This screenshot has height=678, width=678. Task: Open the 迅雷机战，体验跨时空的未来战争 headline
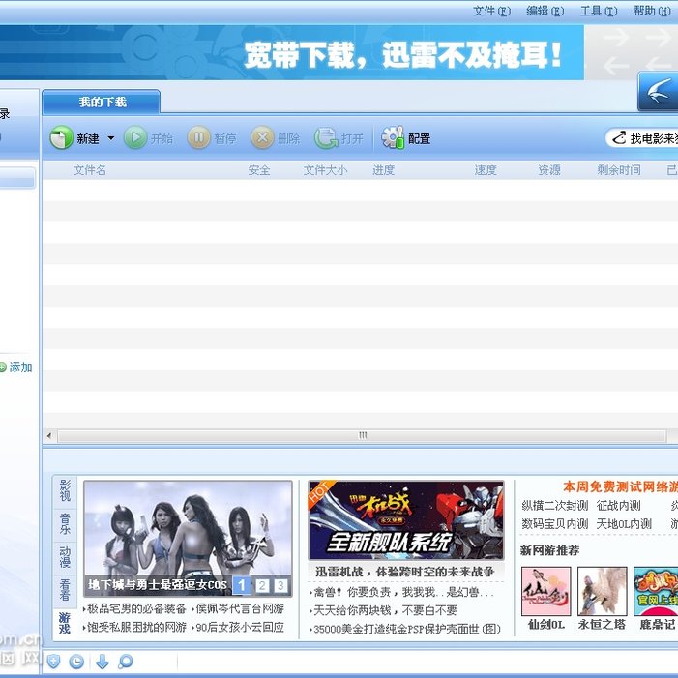tap(405, 572)
